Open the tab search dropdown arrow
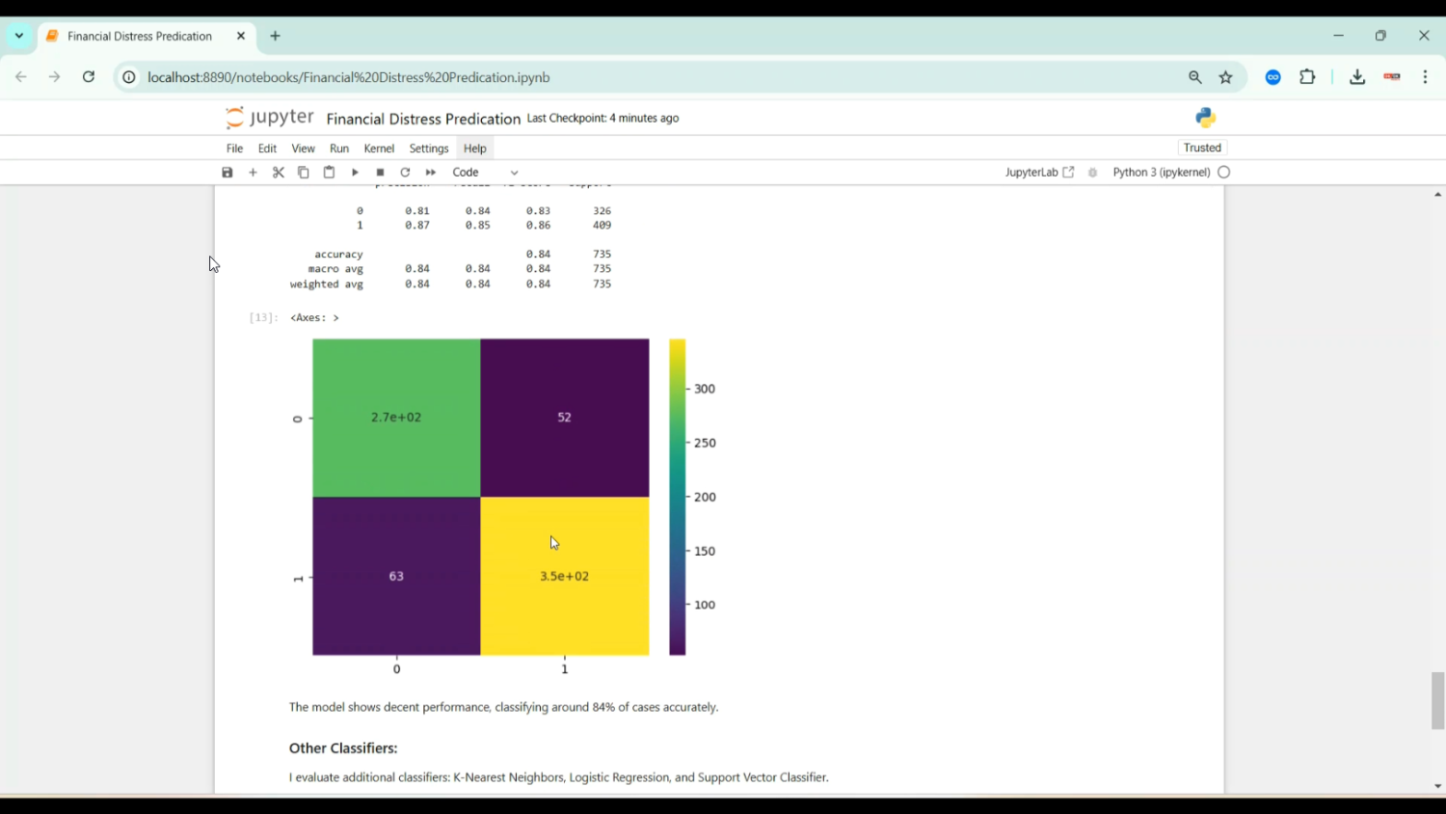1446x814 pixels. (x=19, y=36)
